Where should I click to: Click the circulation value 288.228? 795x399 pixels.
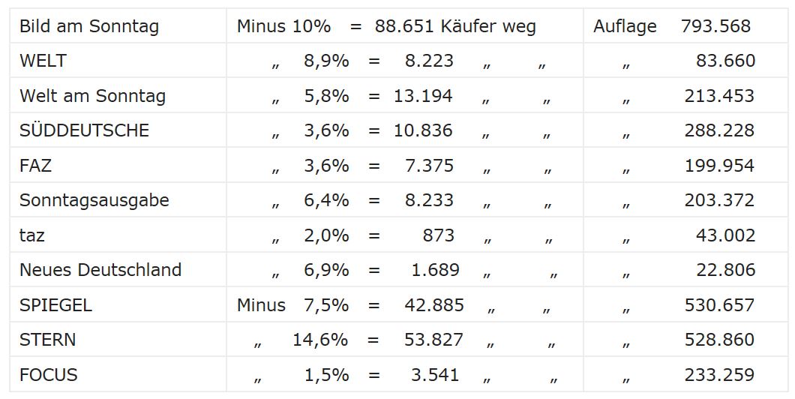click(719, 130)
